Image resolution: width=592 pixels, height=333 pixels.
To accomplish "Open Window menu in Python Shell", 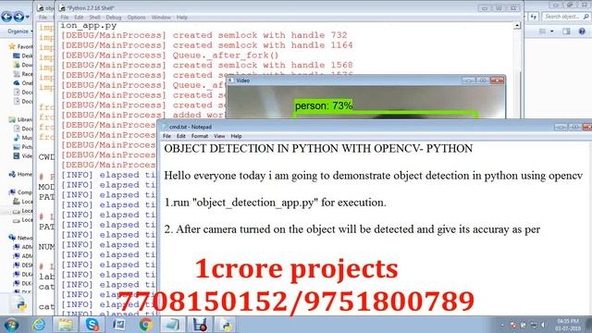I will tap(161, 18).
